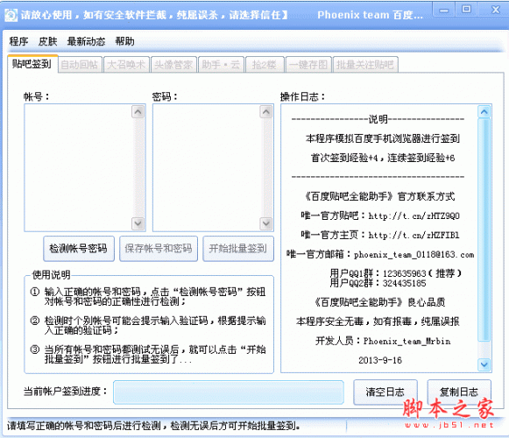
Task: Click the official 贴吧 URL t.cn/zHTZ9Q0
Action: (x=414, y=215)
